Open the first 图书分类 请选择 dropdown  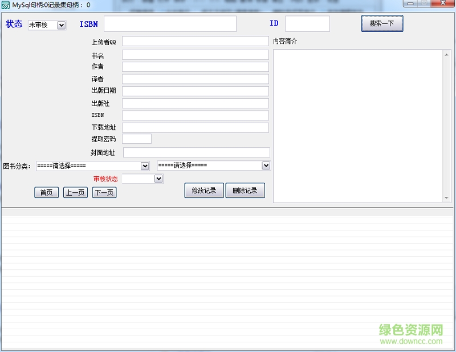[144, 165]
